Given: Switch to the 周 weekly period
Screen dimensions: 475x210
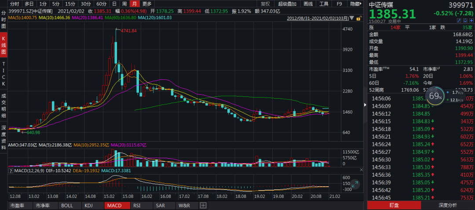Looking at the screenshot, I should point(124,4).
